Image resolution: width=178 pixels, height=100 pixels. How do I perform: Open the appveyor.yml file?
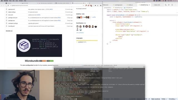tap(11, 9)
